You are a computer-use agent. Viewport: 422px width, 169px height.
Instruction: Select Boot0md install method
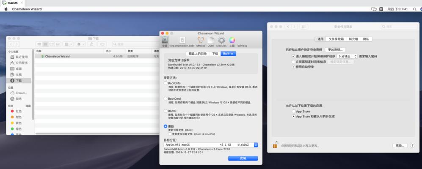165,99
